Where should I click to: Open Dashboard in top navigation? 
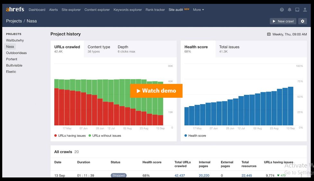click(37, 10)
